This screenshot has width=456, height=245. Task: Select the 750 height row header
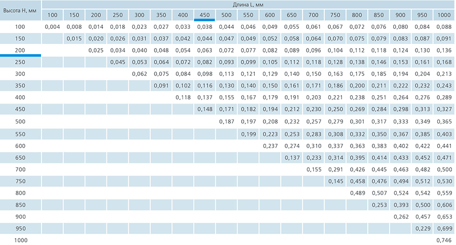[x=20, y=181]
